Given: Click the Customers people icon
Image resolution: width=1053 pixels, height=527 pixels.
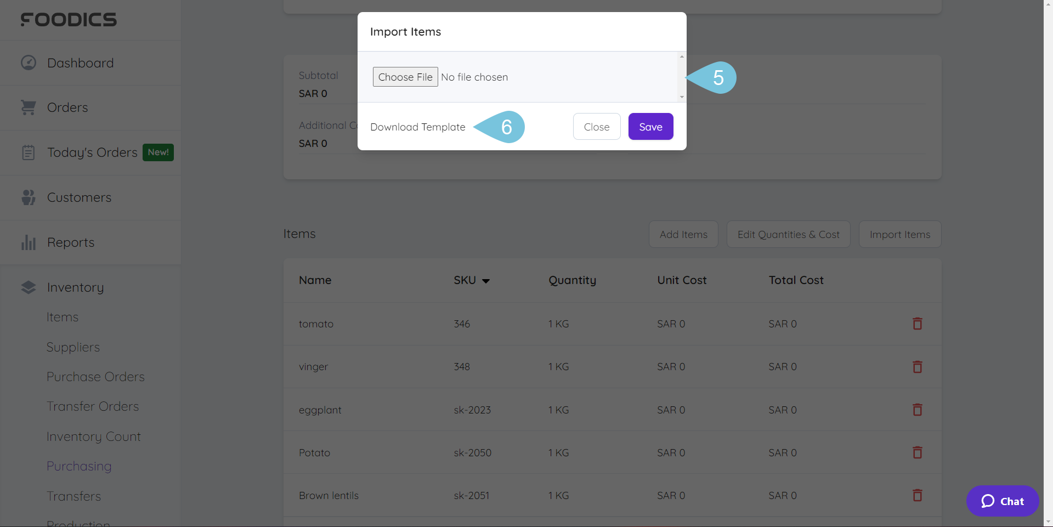Looking at the screenshot, I should (x=28, y=197).
